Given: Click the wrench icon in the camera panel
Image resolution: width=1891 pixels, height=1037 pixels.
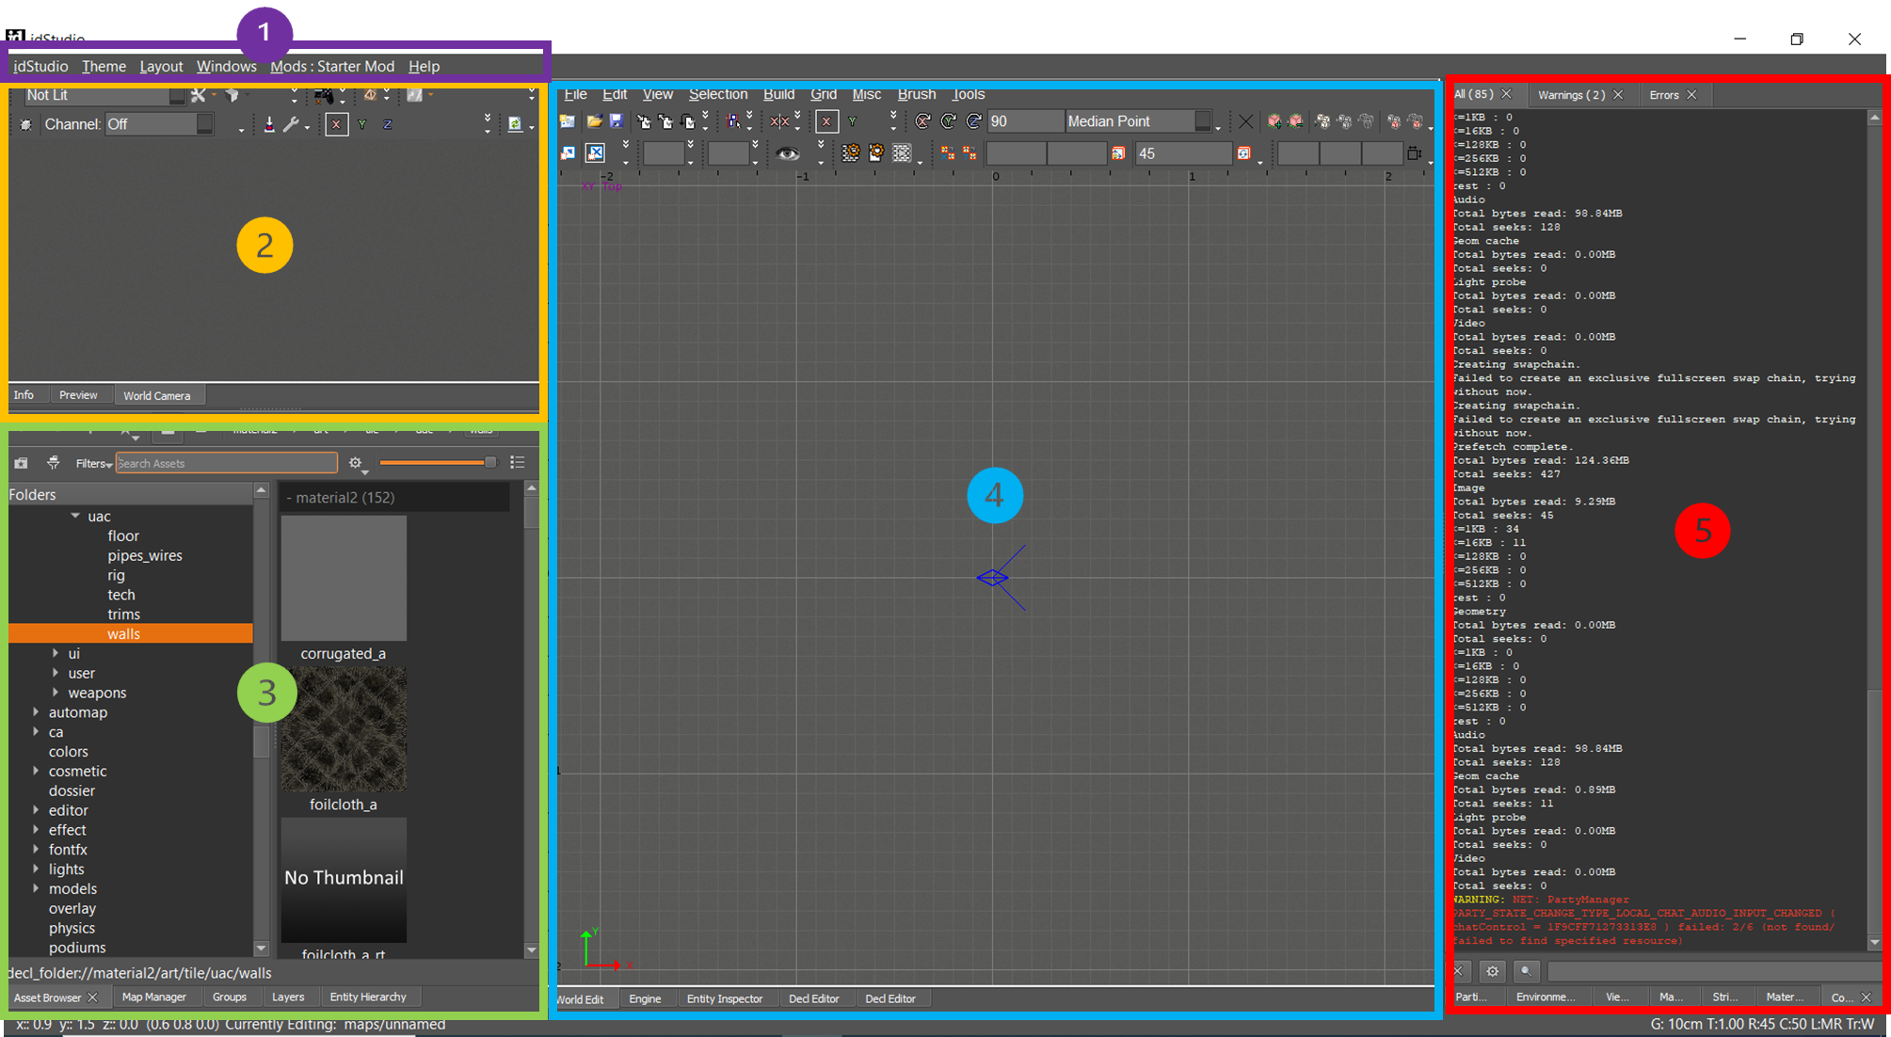Looking at the screenshot, I should click(291, 124).
